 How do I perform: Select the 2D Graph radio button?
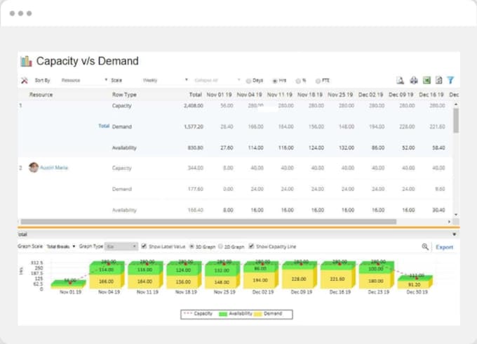(220, 246)
